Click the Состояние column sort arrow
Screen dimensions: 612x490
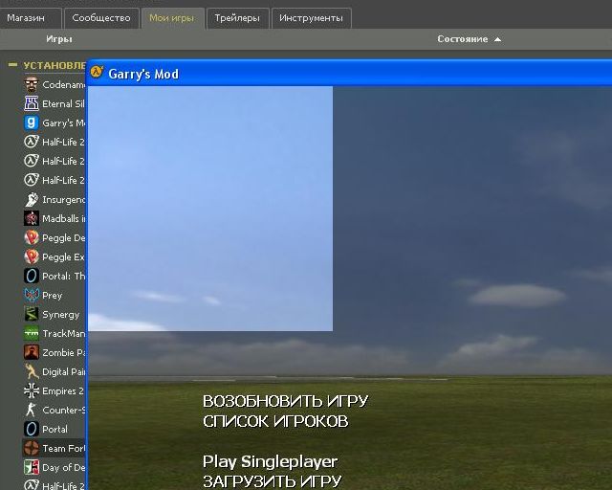pyautogui.click(x=497, y=39)
